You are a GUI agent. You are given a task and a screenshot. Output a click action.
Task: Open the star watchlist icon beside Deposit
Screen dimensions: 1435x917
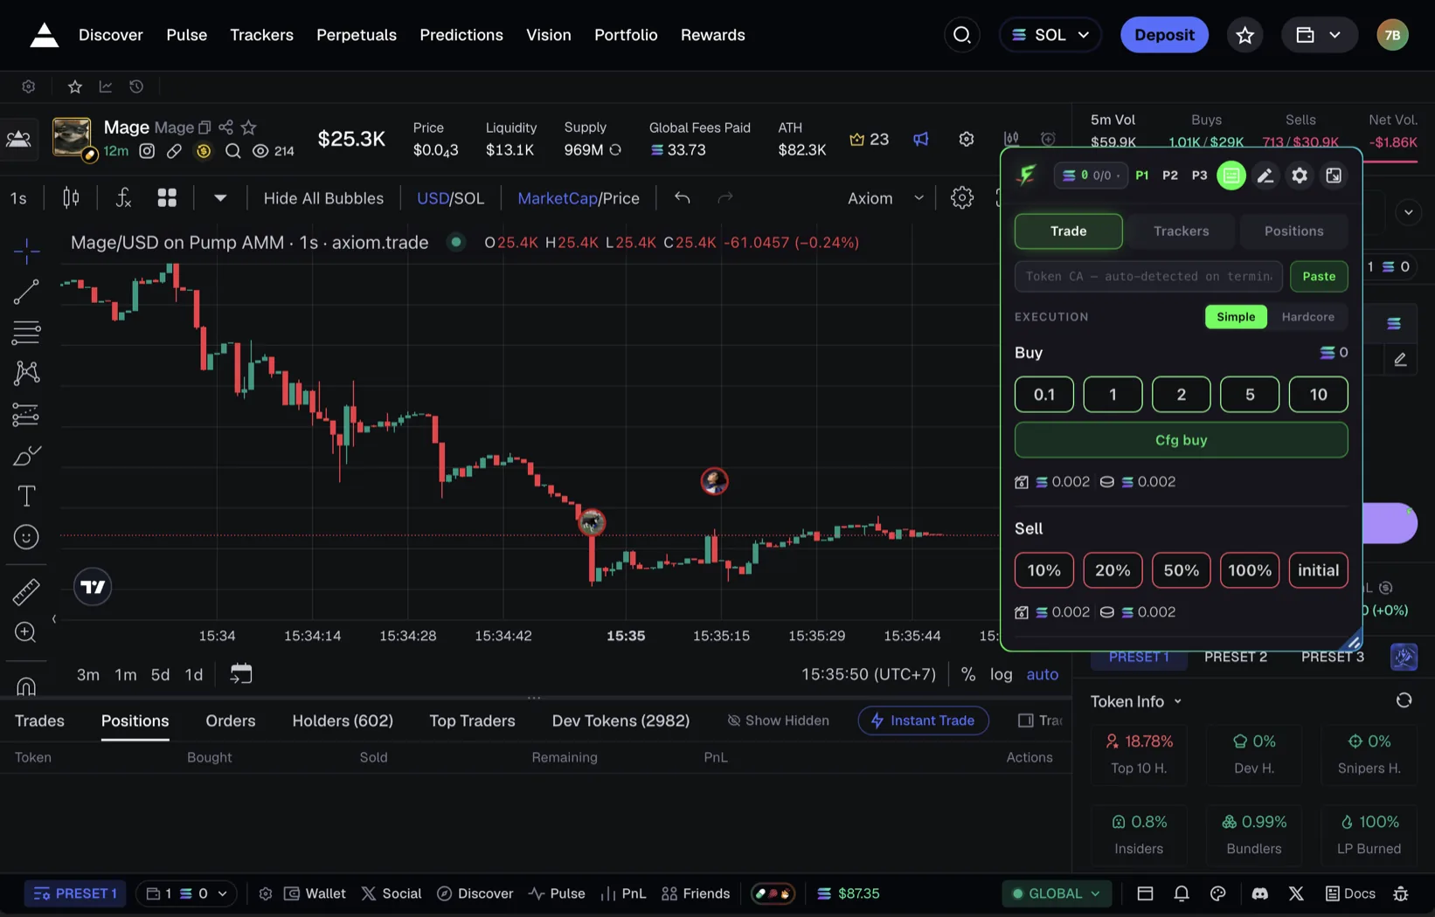(x=1245, y=35)
